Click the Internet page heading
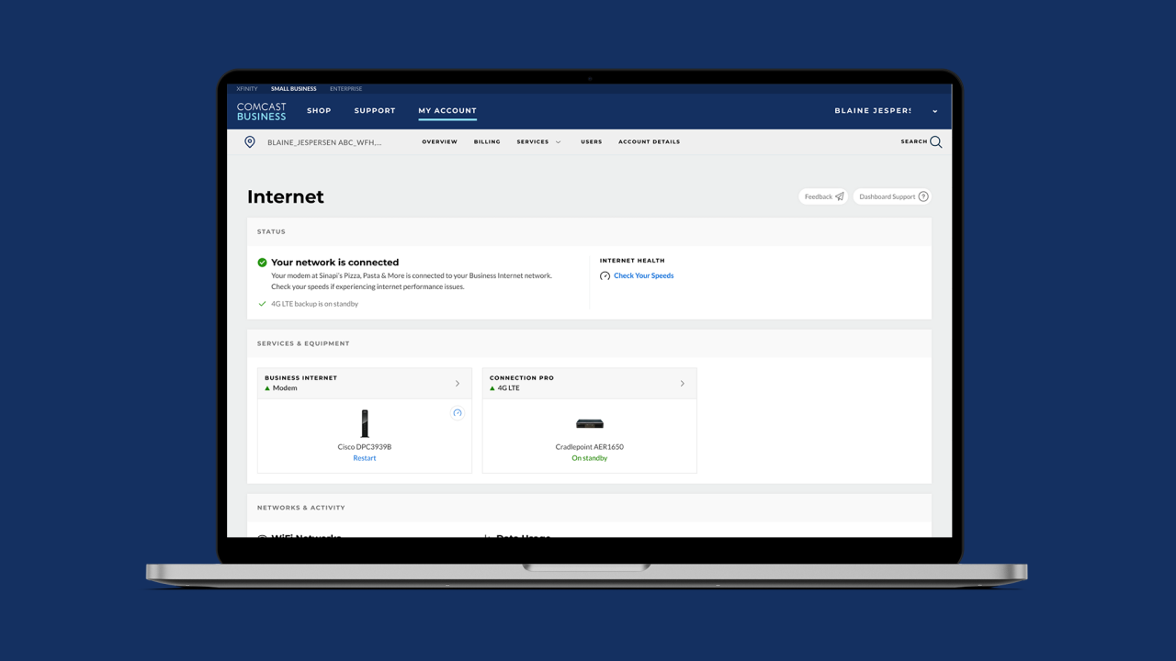Image resolution: width=1176 pixels, height=661 pixels. pyautogui.click(x=286, y=196)
